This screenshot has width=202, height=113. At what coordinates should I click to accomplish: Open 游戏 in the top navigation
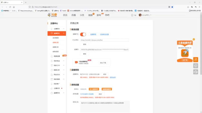99,15
